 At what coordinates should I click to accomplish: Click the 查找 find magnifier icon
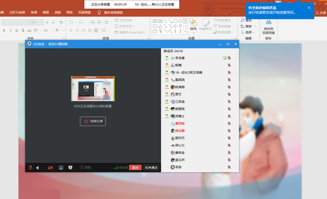(242, 20)
